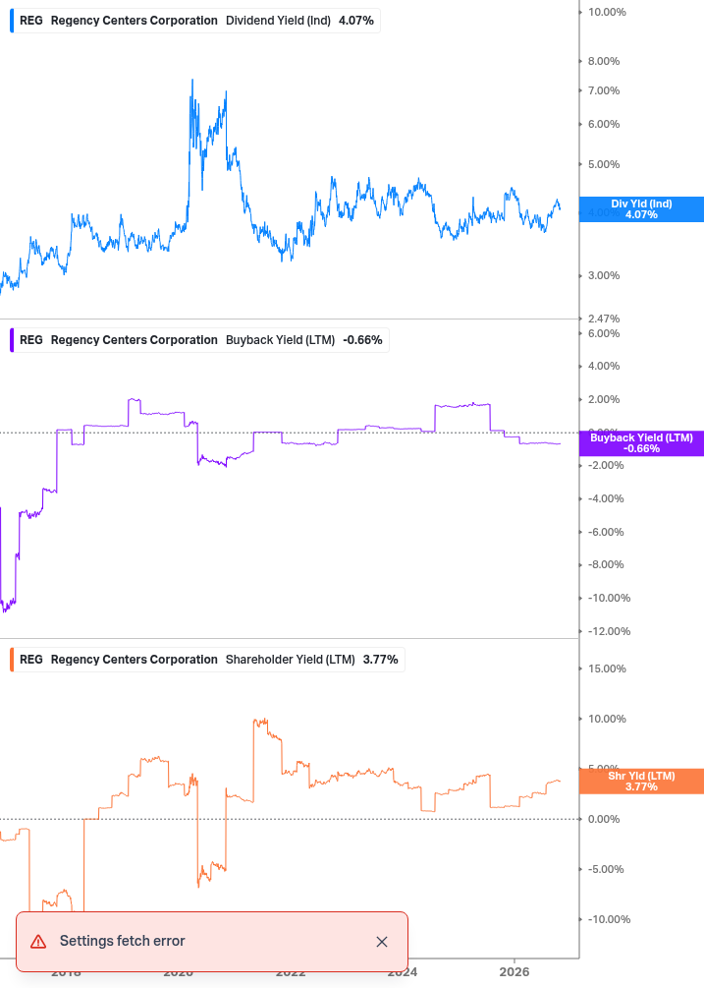Click the purple Buyback Yield (LTM) axis tag

[641, 443]
